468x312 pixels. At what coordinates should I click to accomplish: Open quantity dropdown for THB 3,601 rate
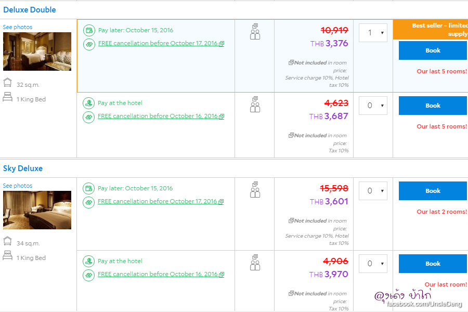373,191
